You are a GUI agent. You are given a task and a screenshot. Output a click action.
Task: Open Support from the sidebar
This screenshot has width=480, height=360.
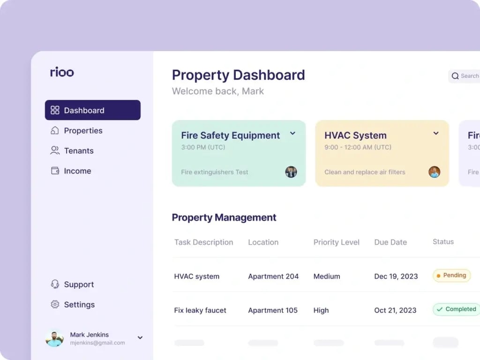93,285
